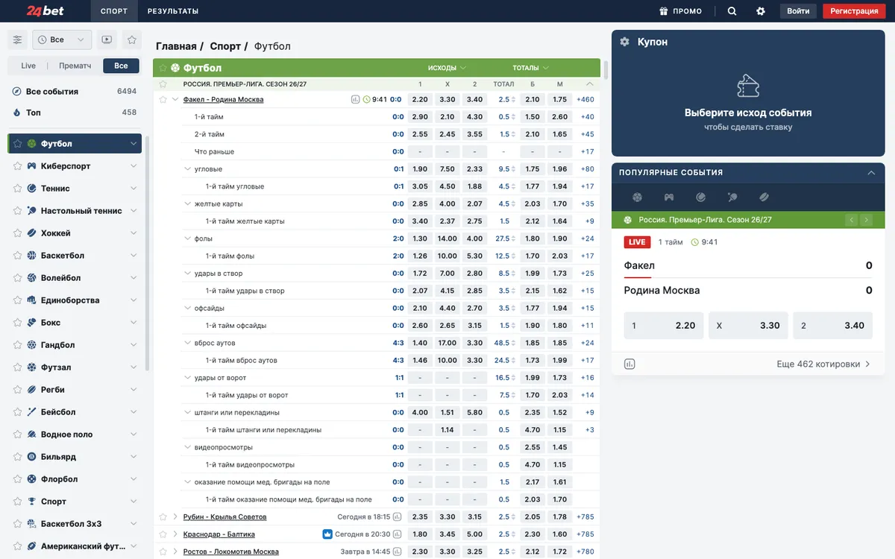
Task: Click the favorites star filter in sidebar
Action: click(x=132, y=40)
